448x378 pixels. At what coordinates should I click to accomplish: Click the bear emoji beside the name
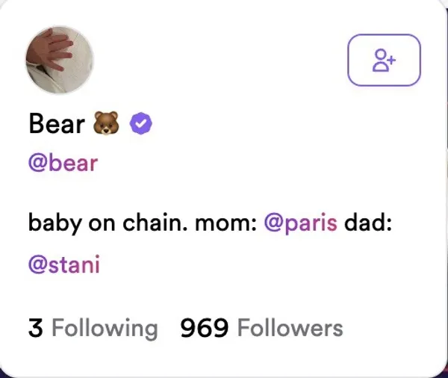[106, 124]
